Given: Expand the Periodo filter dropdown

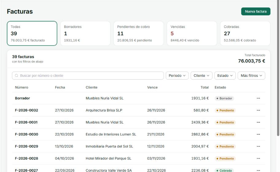Looking at the screenshot, I should pos(177,76).
